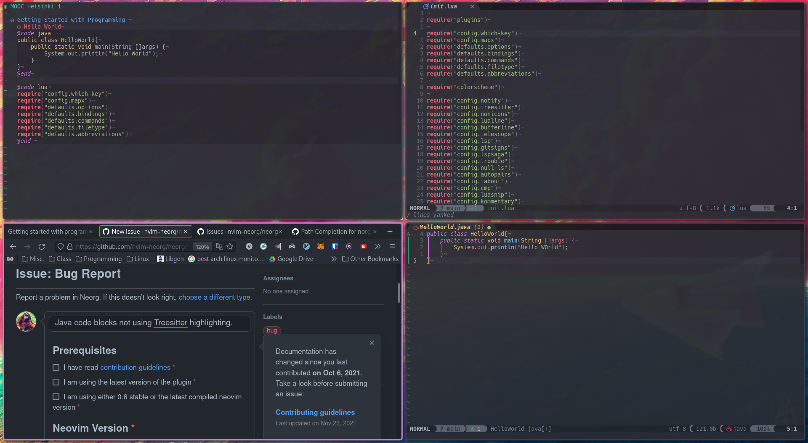Click the Google Drive bookmark icon
The width and height of the screenshot is (808, 443).
coord(273,259)
